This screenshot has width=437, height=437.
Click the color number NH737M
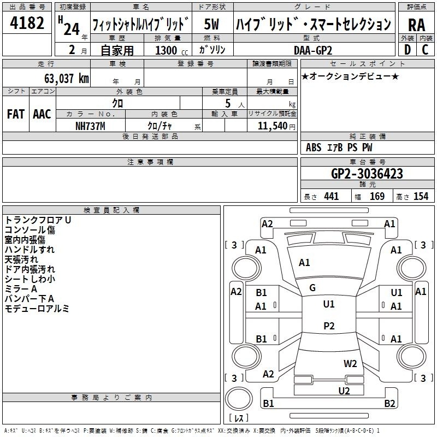[90, 125]
